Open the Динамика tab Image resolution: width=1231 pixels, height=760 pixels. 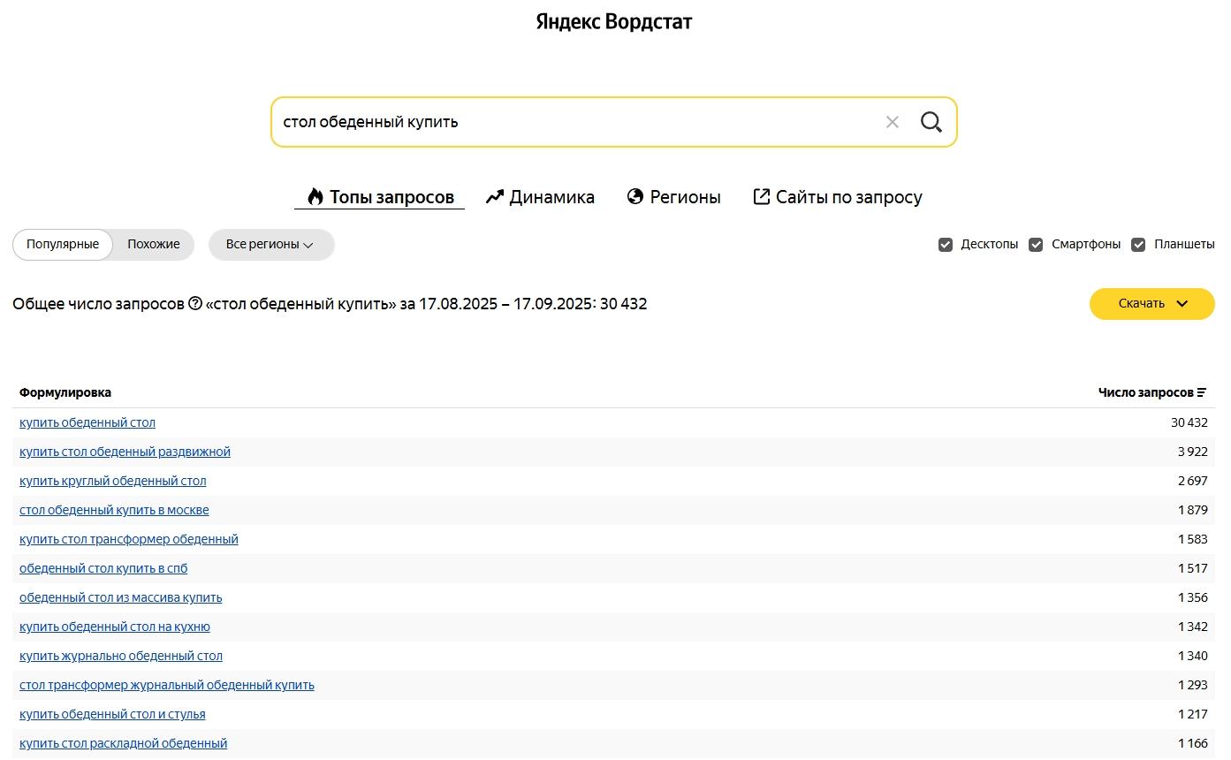tap(540, 197)
